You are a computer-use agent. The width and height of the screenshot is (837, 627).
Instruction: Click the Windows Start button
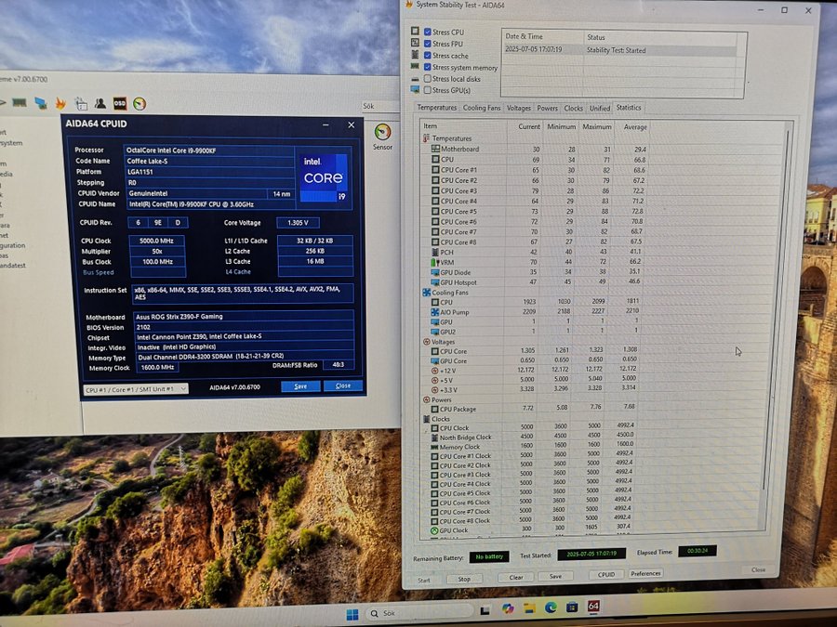(x=352, y=615)
